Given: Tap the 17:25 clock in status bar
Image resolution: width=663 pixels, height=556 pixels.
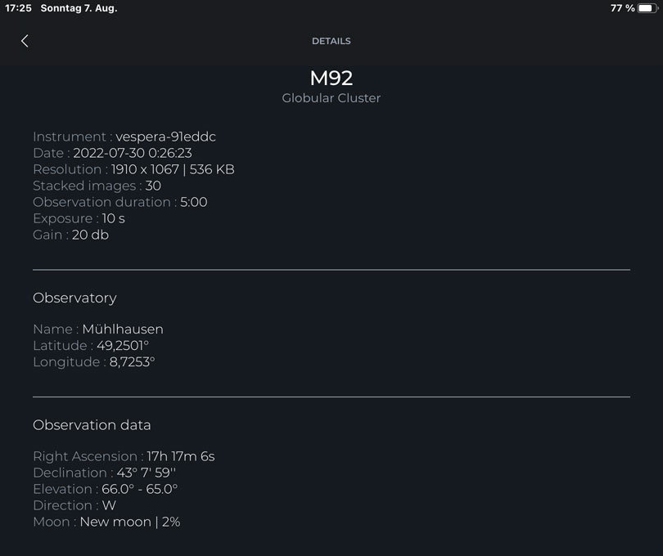Looking at the screenshot, I should (x=18, y=8).
